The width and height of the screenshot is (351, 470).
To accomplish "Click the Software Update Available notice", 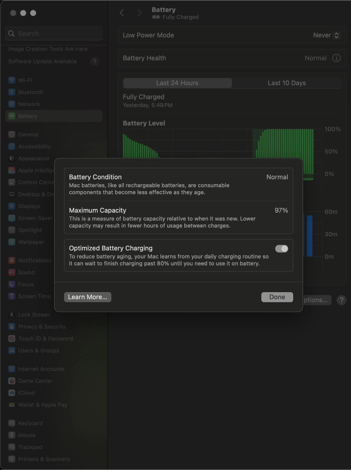I will click(42, 61).
